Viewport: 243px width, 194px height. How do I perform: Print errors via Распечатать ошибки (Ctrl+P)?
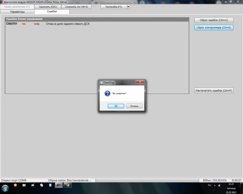pyautogui.click(x=214, y=91)
